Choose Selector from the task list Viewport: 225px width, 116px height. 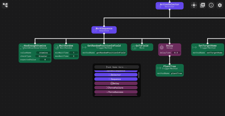116,75
